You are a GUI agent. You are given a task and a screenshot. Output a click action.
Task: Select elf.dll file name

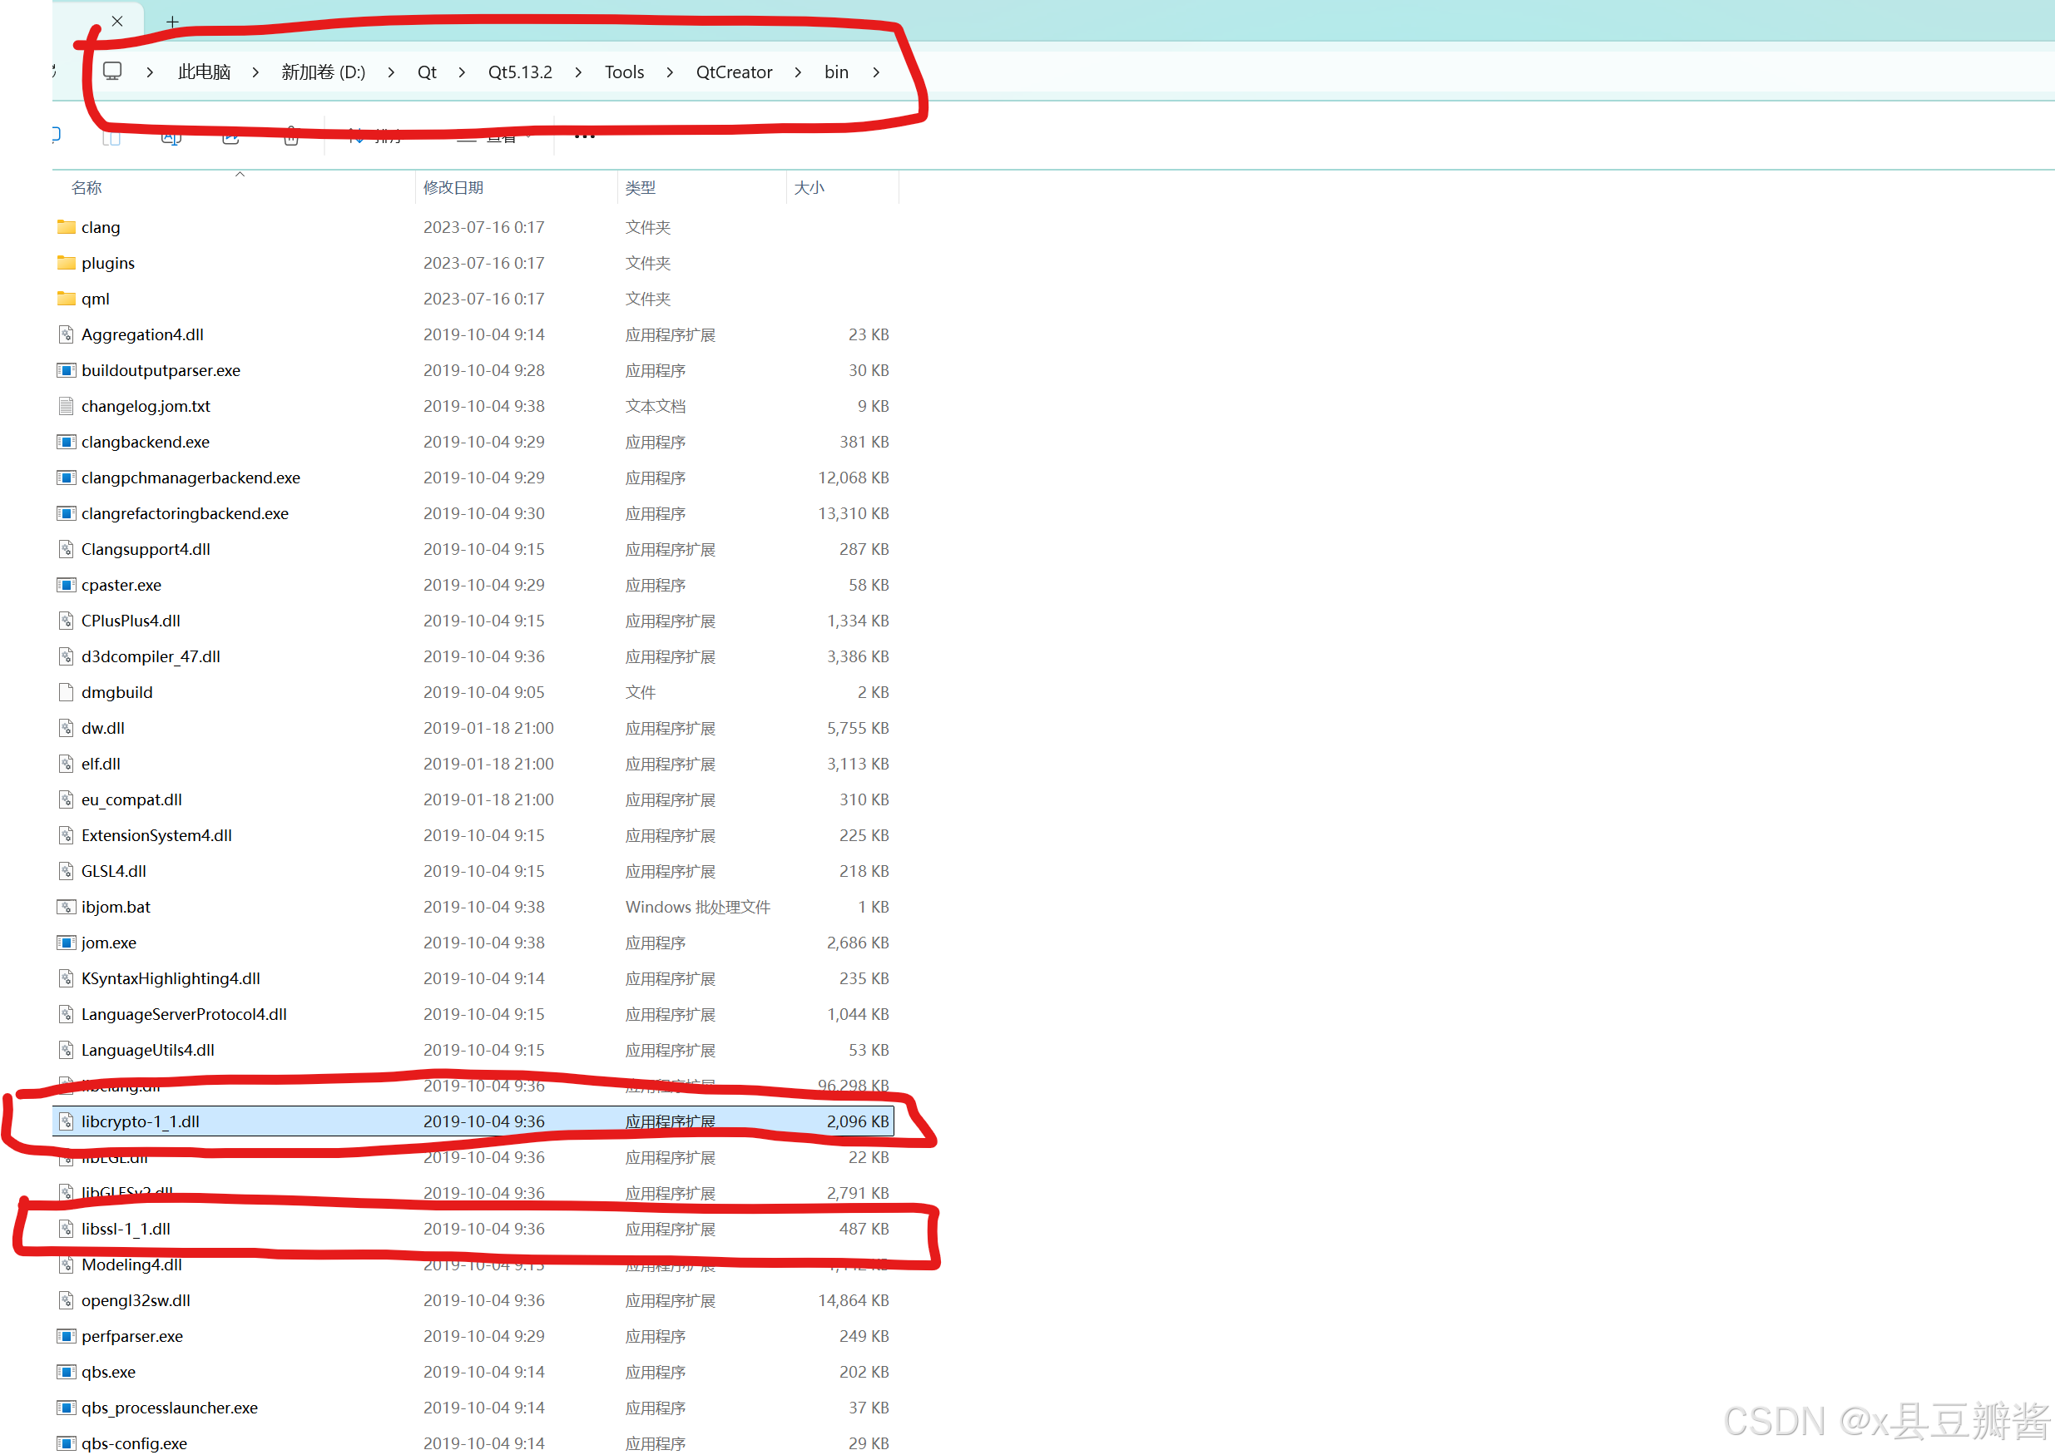tap(102, 765)
